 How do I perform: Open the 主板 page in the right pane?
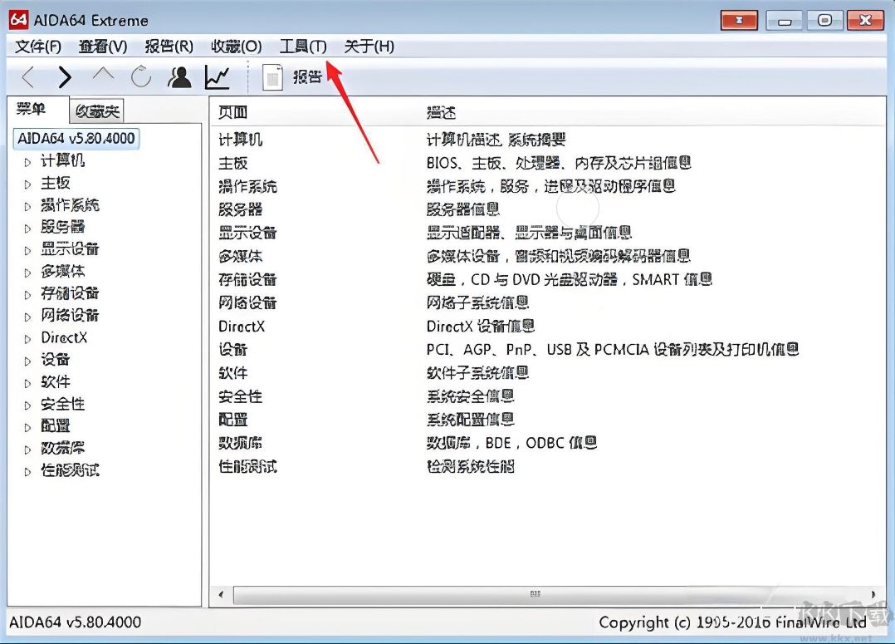tap(232, 163)
